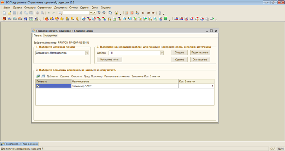Click the M+ memory add button
The width and height of the screenshot is (285, 151).
[x=148, y=13]
